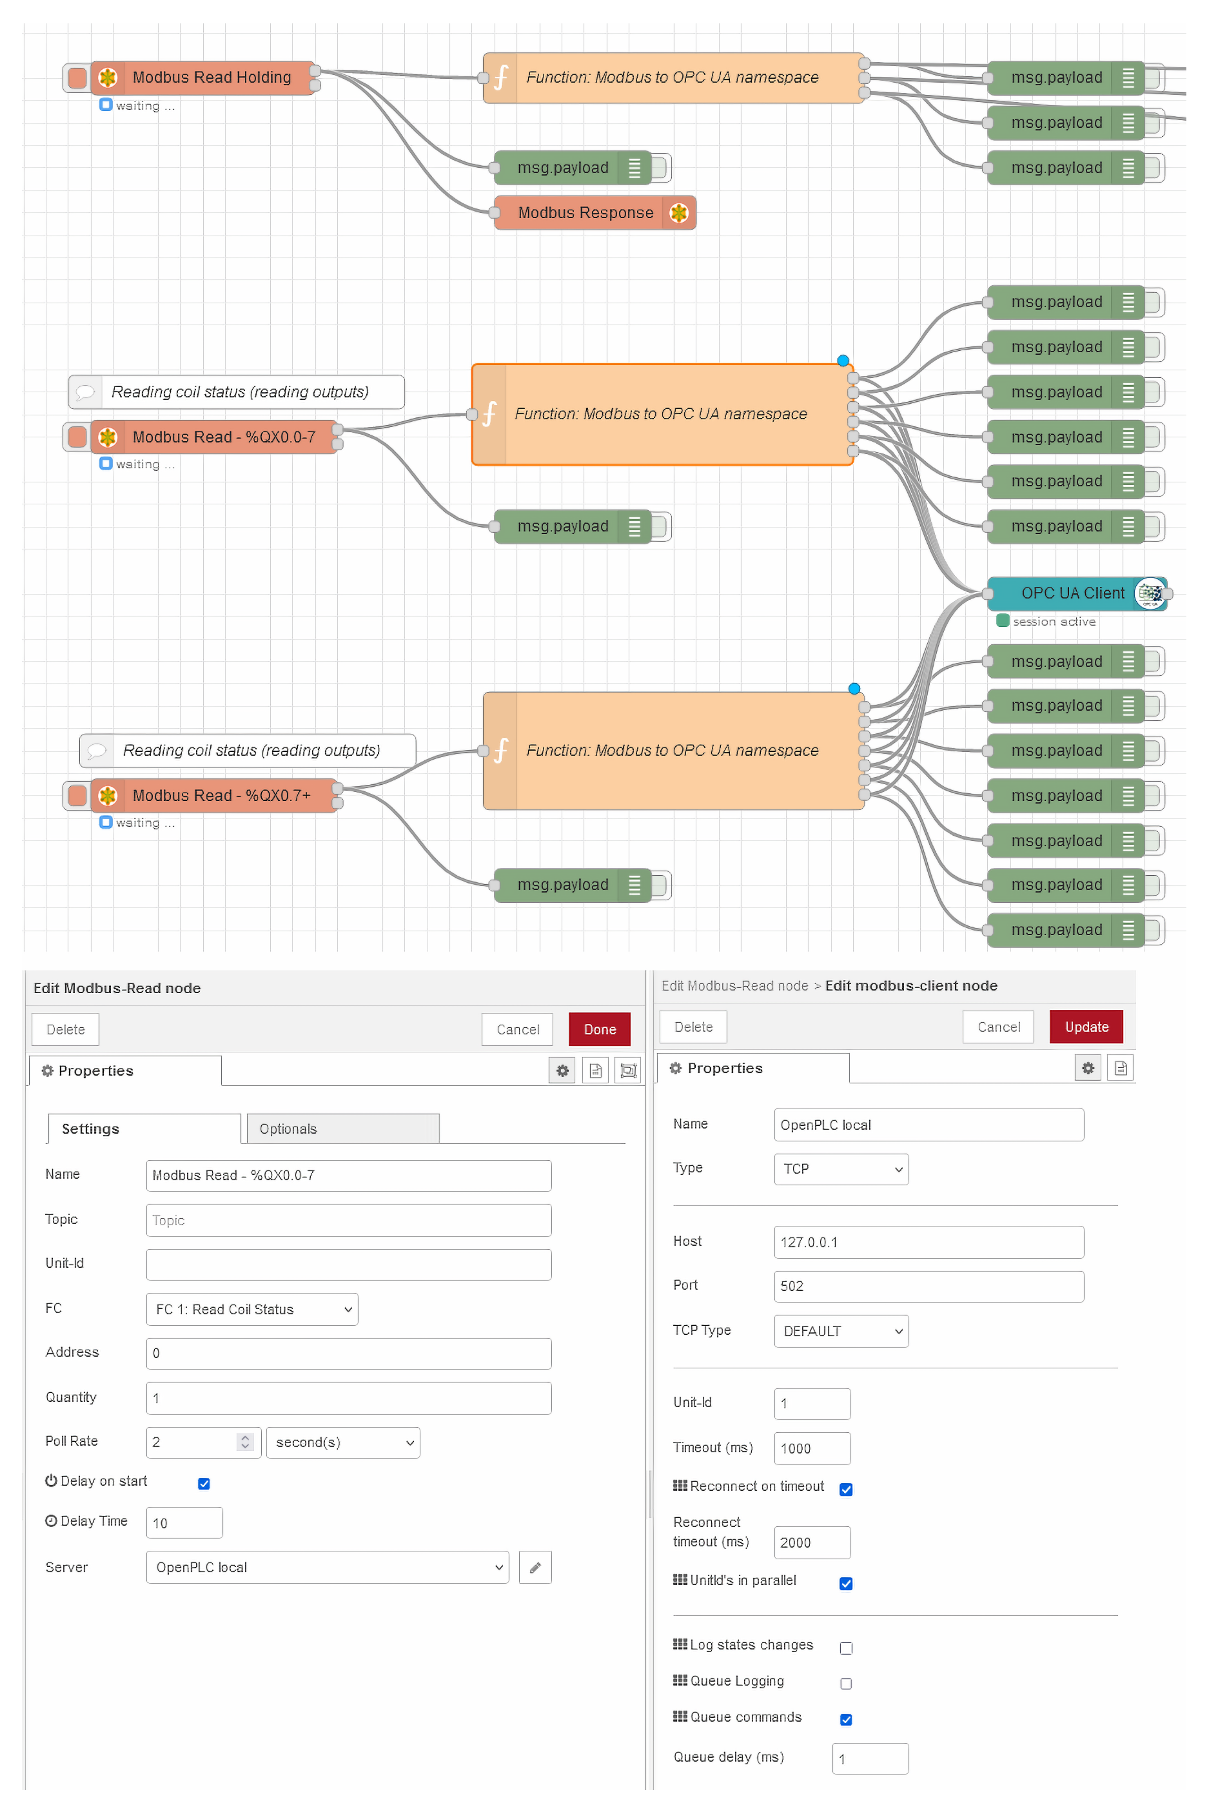Screen dimensions: 1210x1806
Task: Disable the Delay on start checkbox
Action: click(204, 1483)
